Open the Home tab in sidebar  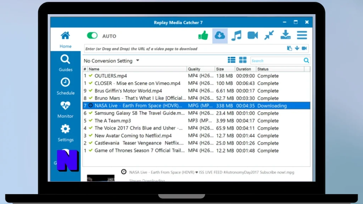click(66, 40)
